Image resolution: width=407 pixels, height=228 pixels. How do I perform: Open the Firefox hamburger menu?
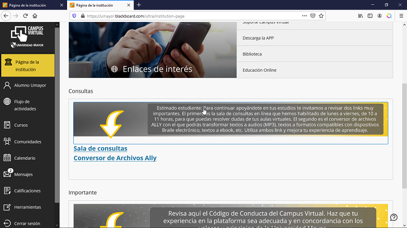pos(401,16)
